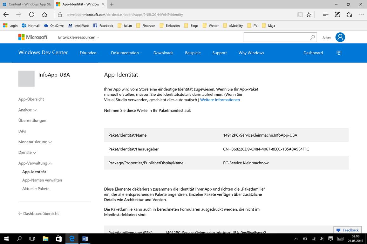Click the search magnifier icon in Microsoft header

coord(312,37)
